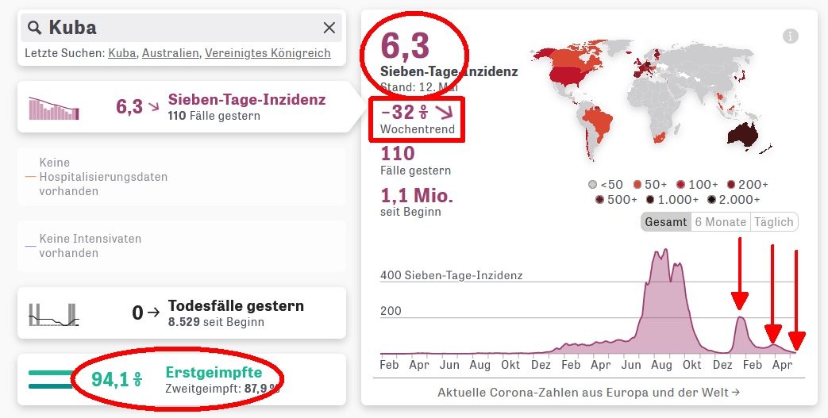828x418 pixels.
Task: Open the info icon on map panel
Action: pos(790,36)
